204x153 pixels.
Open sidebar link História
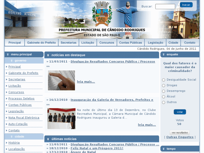tap(14, 143)
